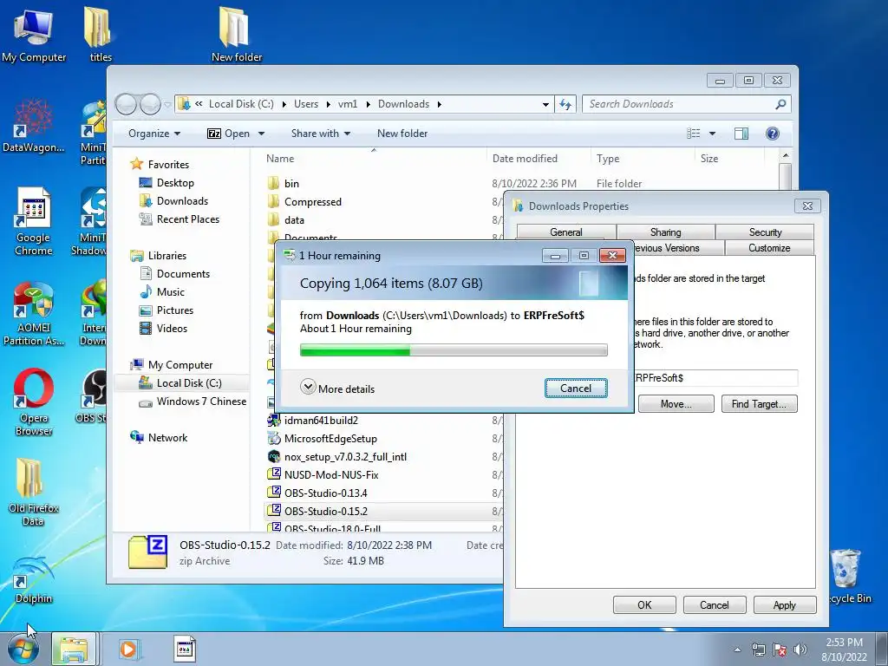The height and width of the screenshot is (666, 888).
Task: Switch to the General tab
Action: click(x=565, y=232)
